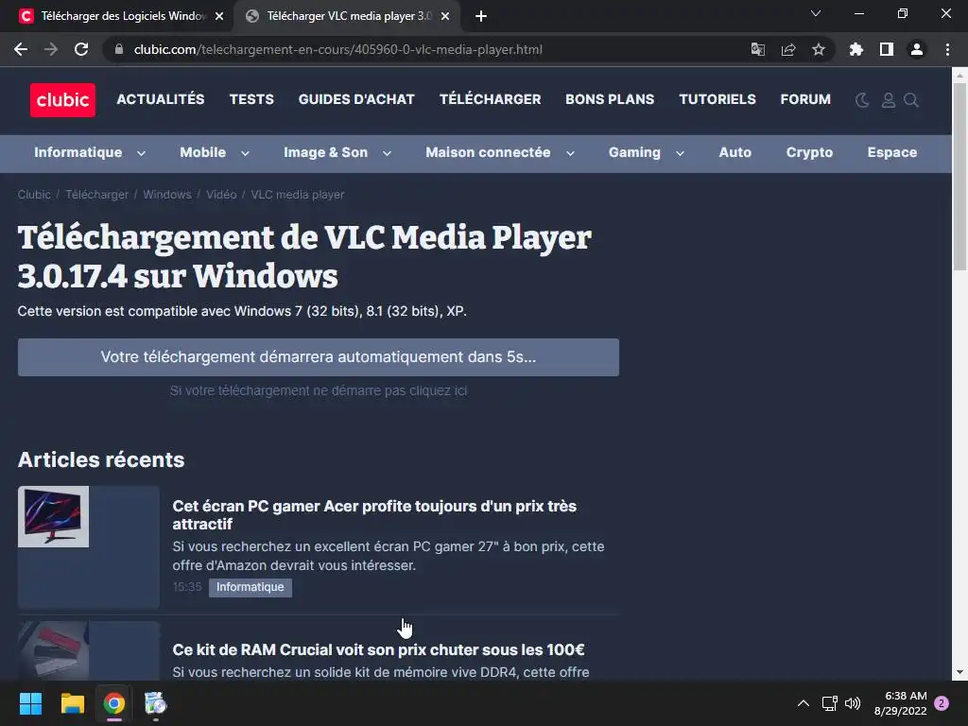Image resolution: width=968 pixels, height=726 pixels.
Task: Open the Chrome profile avatar icon
Action: (x=917, y=49)
